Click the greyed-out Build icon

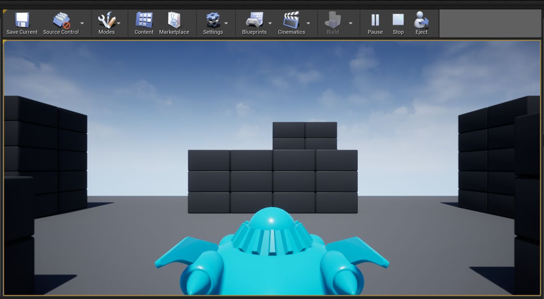(x=333, y=20)
